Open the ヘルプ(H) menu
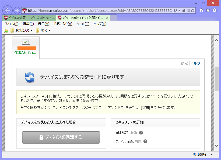Viewport: 221px width, 160px height. click(x=100, y=24)
